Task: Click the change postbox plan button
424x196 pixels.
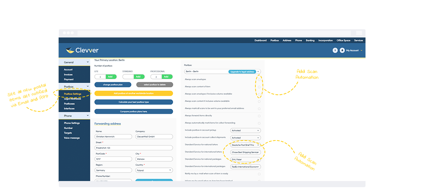Action: click(x=113, y=84)
